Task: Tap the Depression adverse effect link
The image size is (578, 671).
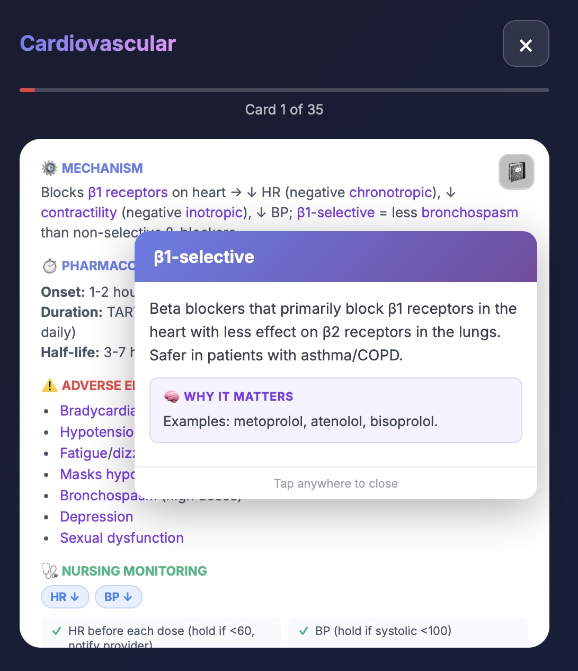Action: (96, 517)
